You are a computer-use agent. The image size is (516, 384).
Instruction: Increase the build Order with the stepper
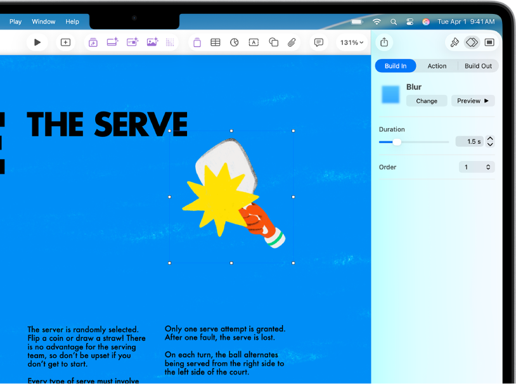pyautogui.click(x=487, y=165)
